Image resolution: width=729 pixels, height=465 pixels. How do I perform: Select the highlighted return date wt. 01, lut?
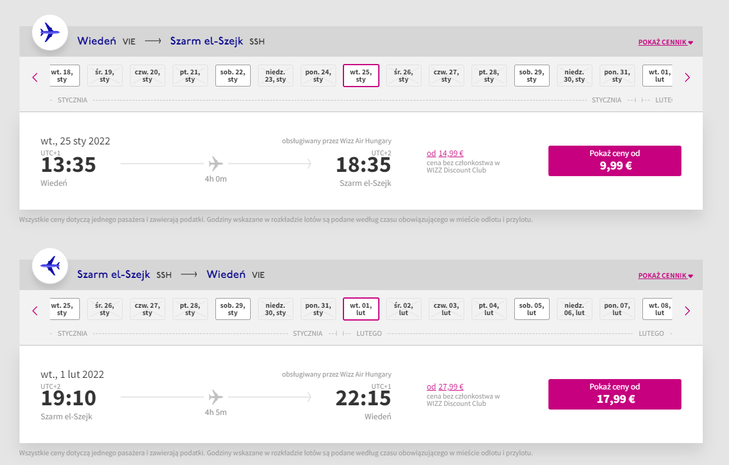coord(361,310)
